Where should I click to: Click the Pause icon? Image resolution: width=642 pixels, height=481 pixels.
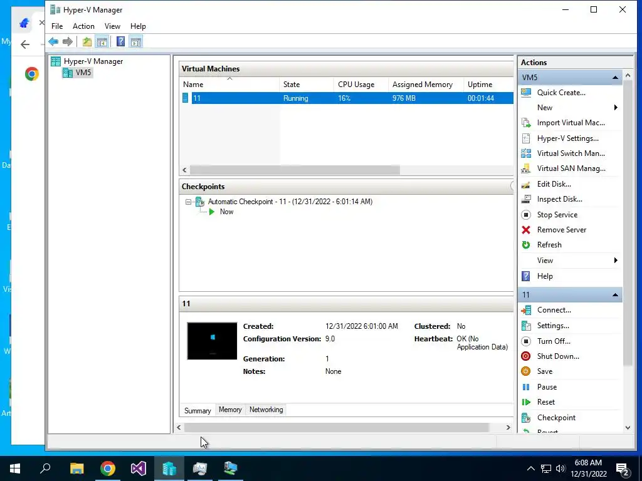coord(526,387)
